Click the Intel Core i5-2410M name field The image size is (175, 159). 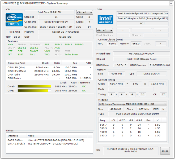tap(49, 12)
